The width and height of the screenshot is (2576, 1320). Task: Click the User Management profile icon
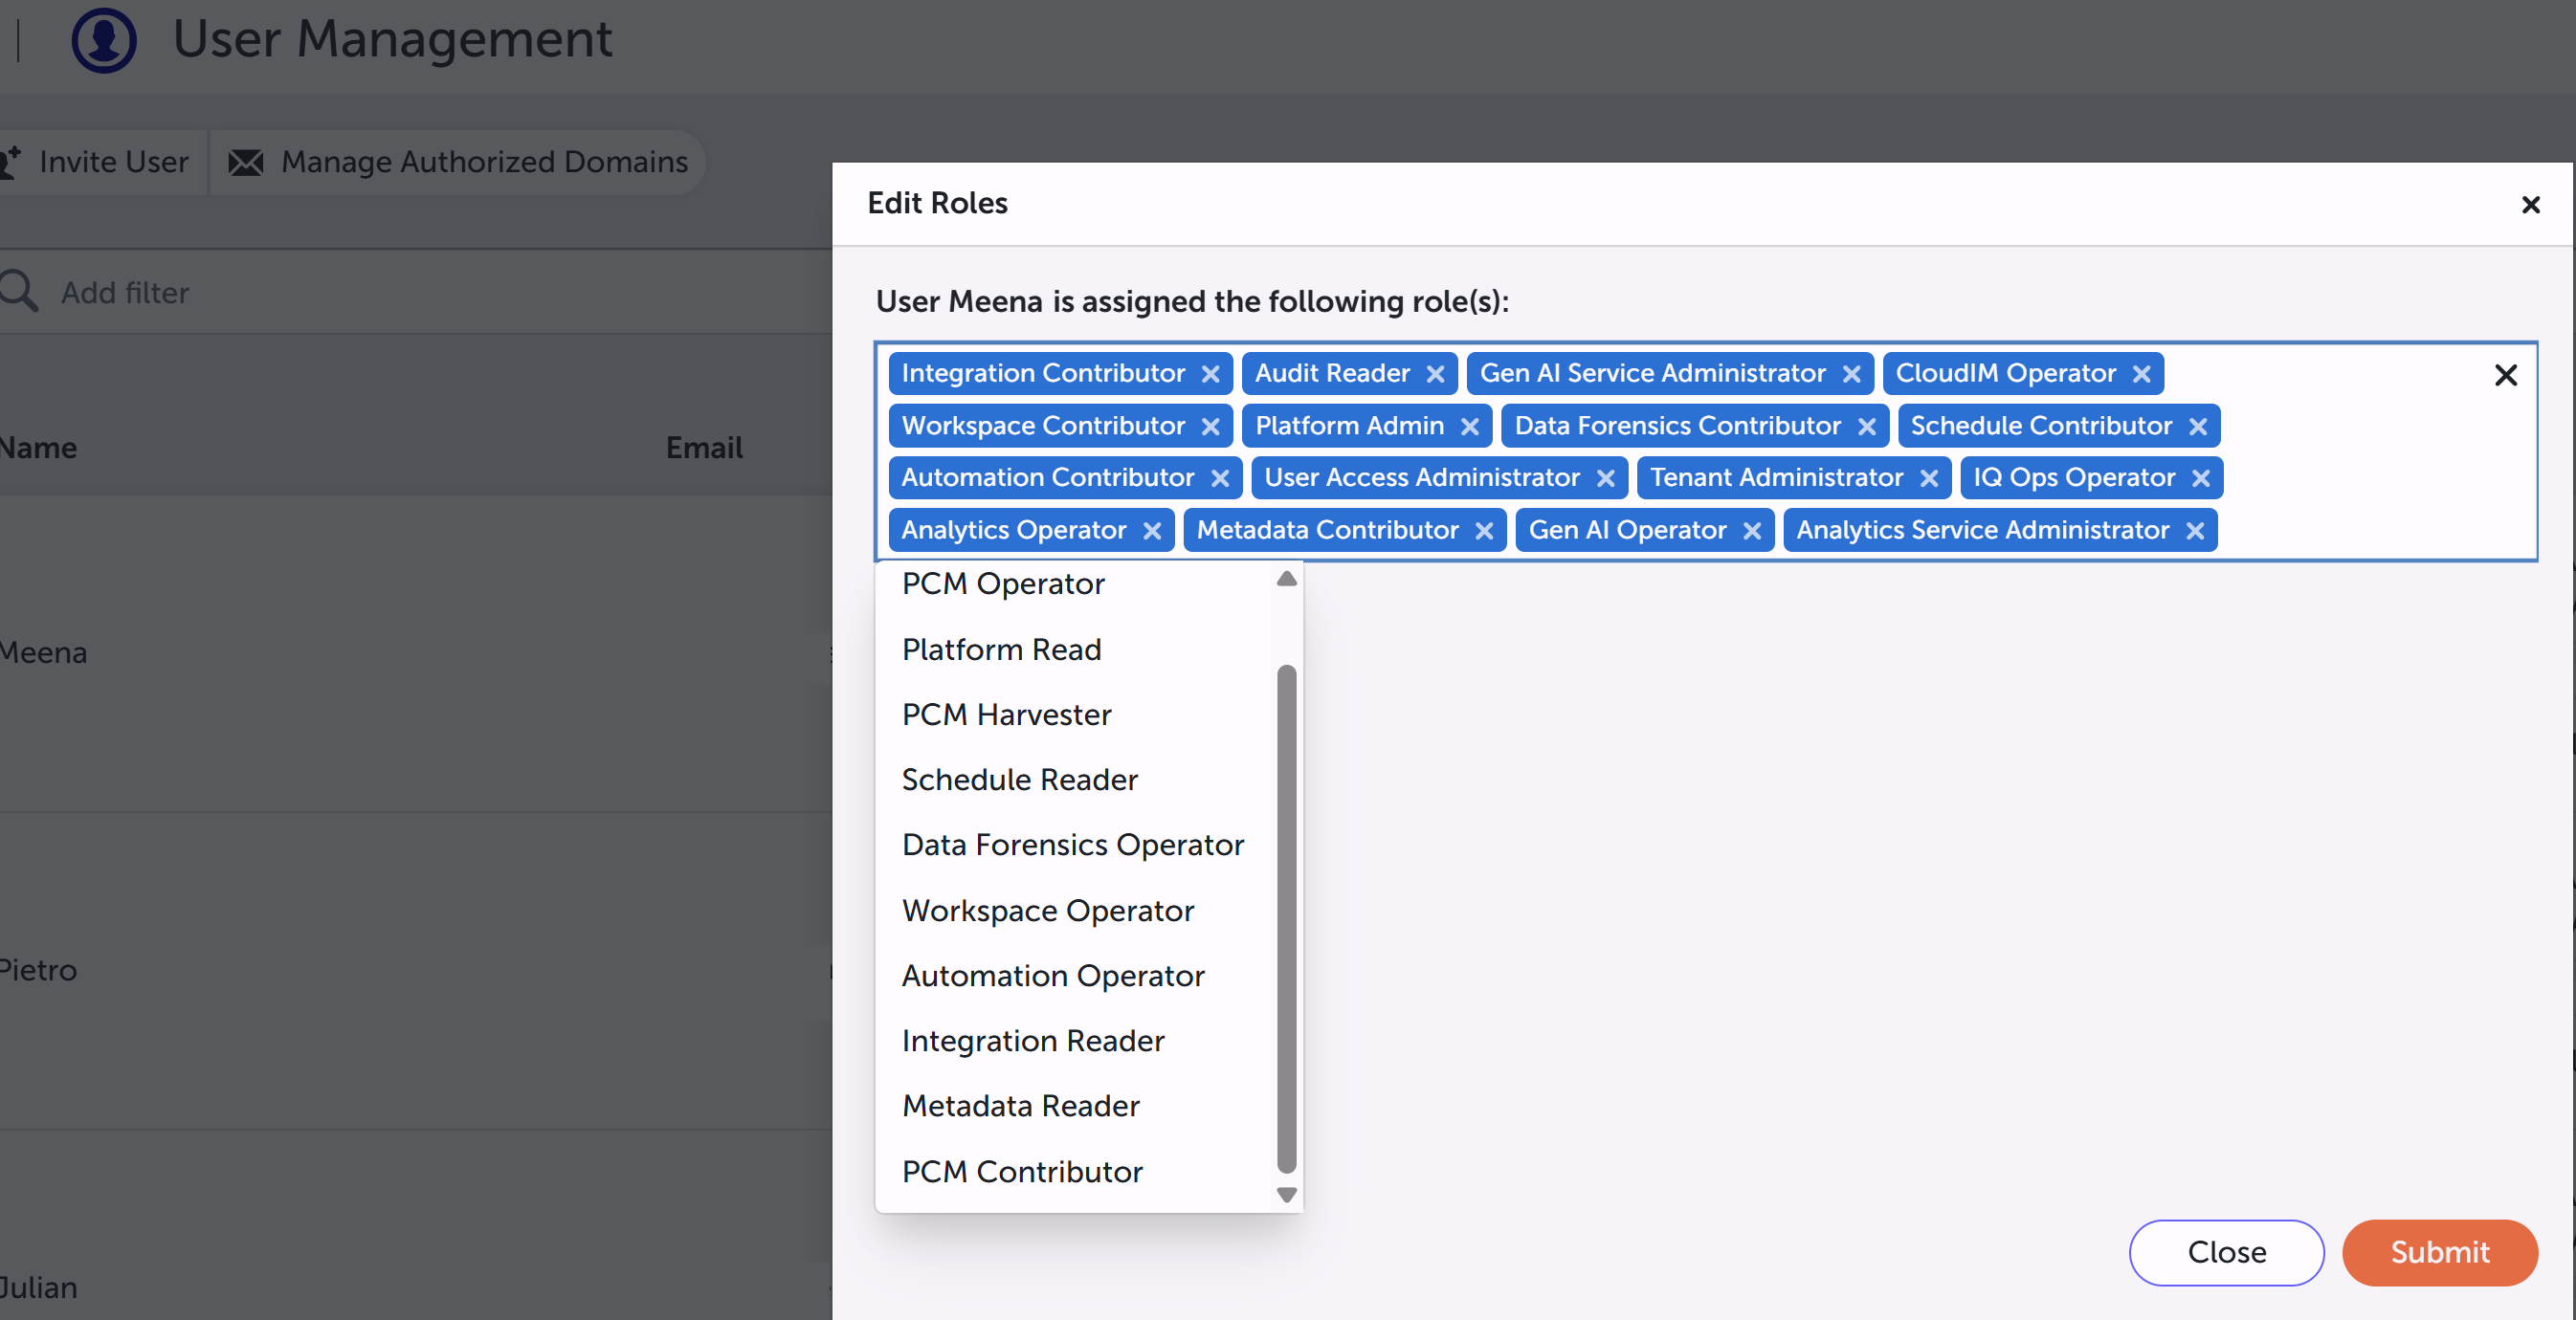point(104,39)
